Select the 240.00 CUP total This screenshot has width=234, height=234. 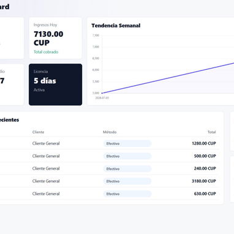click(x=205, y=168)
